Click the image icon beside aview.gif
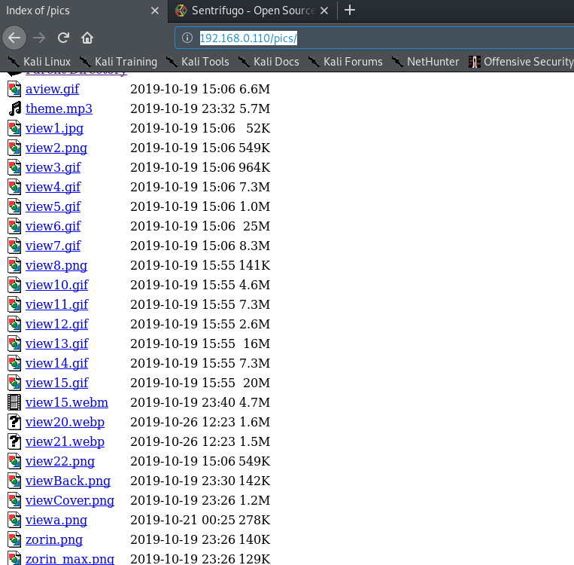574x565 pixels. coord(14,89)
